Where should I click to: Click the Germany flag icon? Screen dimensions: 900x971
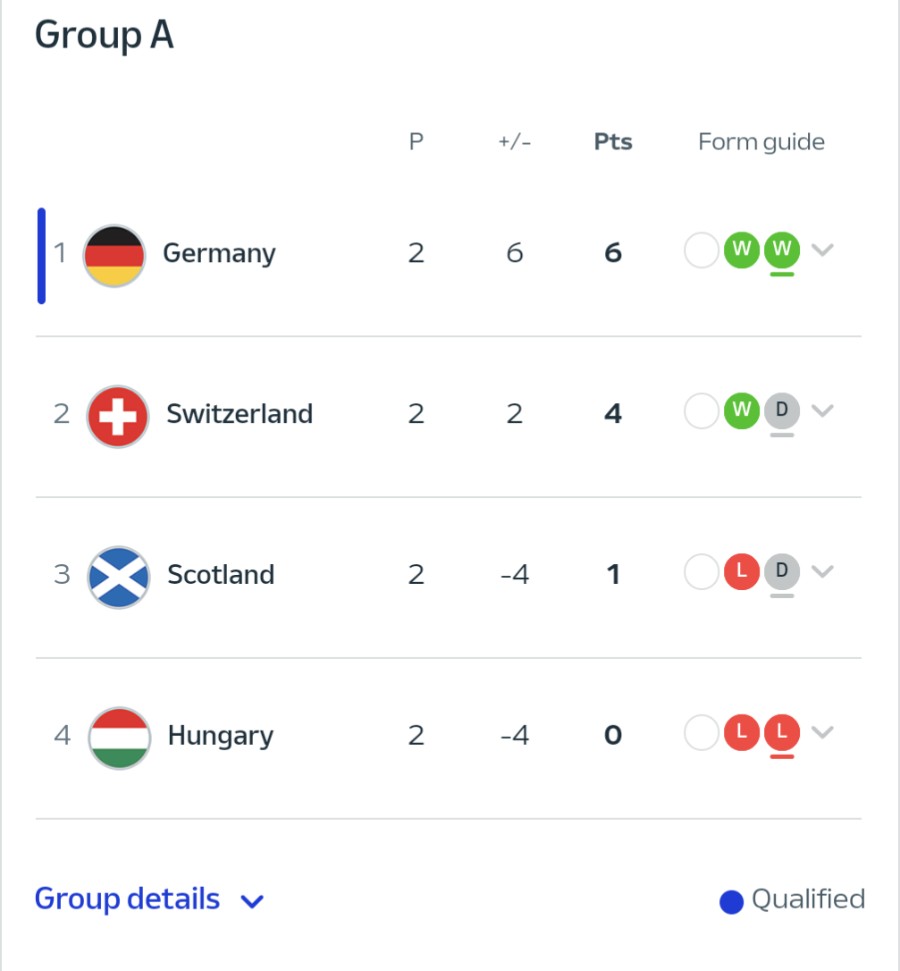[x=114, y=255]
